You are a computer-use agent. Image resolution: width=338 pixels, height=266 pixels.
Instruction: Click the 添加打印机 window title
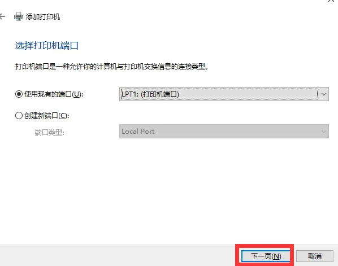(43, 16)
